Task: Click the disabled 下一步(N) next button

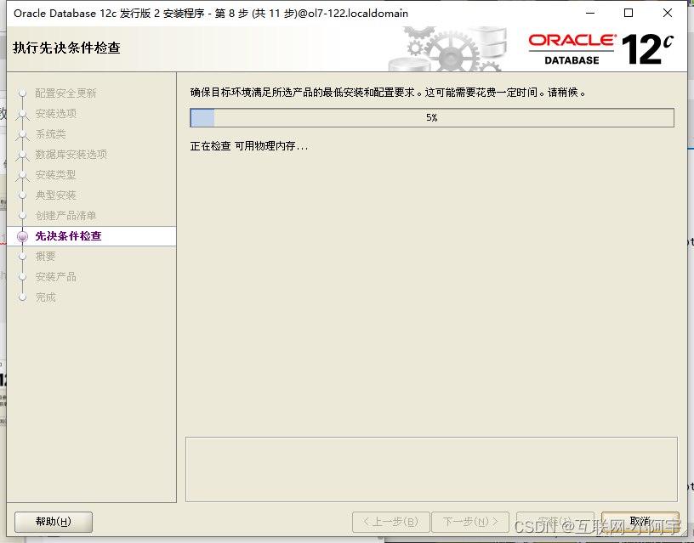Action: coord(470,522)
